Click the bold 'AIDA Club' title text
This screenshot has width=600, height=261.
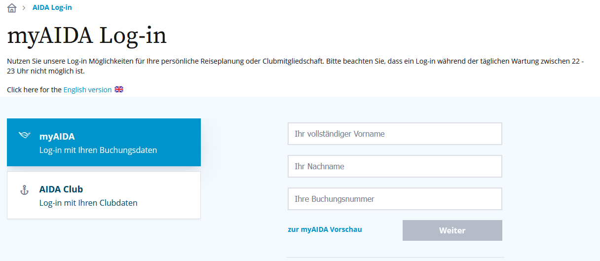tap(61, 189)
